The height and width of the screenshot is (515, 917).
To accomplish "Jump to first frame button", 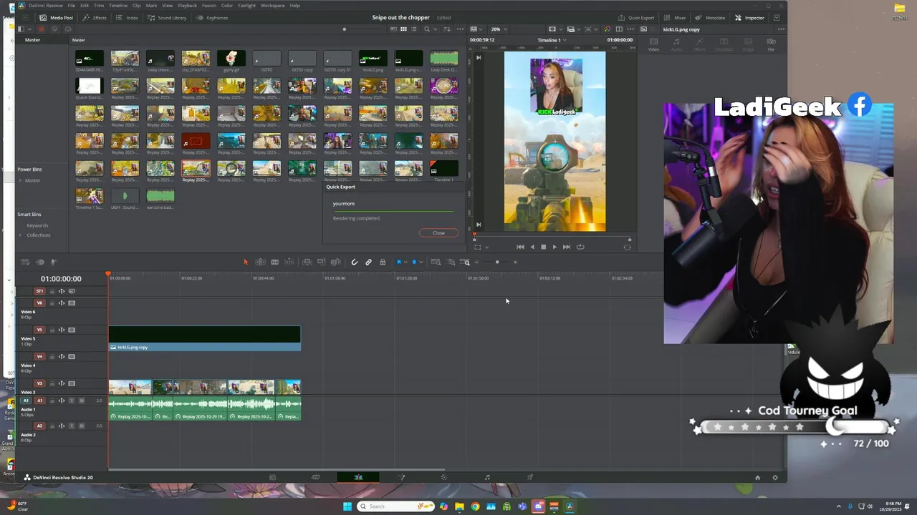I will point(520,247).
